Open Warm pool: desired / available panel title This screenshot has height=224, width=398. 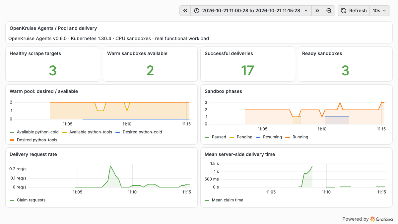[x=44, y=91]
